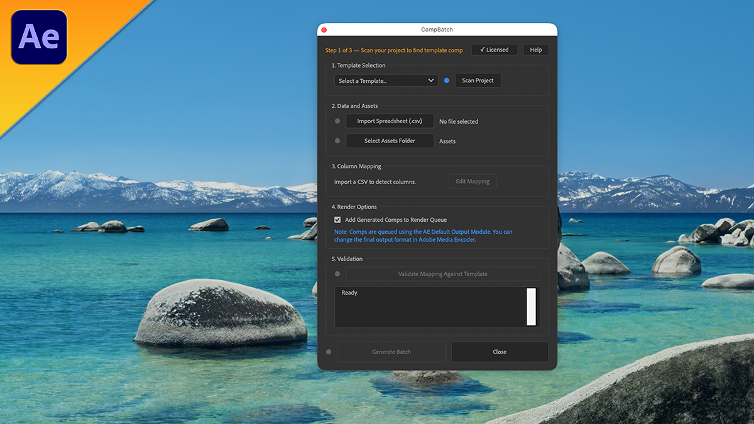This screenshot has height=424, width=754.
Task: Click the '1. Template Selection' heading
Action: point(359,65)
